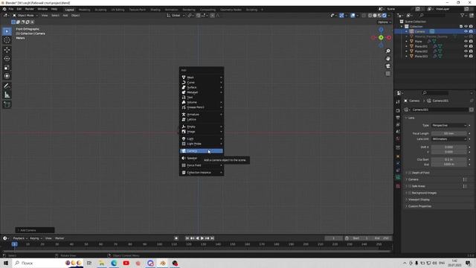Choose Empty in the Add menu

202,127
